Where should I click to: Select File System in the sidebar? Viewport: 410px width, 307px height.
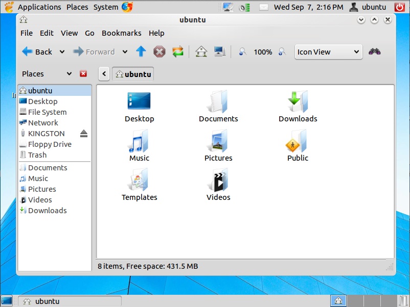(55, 112)
